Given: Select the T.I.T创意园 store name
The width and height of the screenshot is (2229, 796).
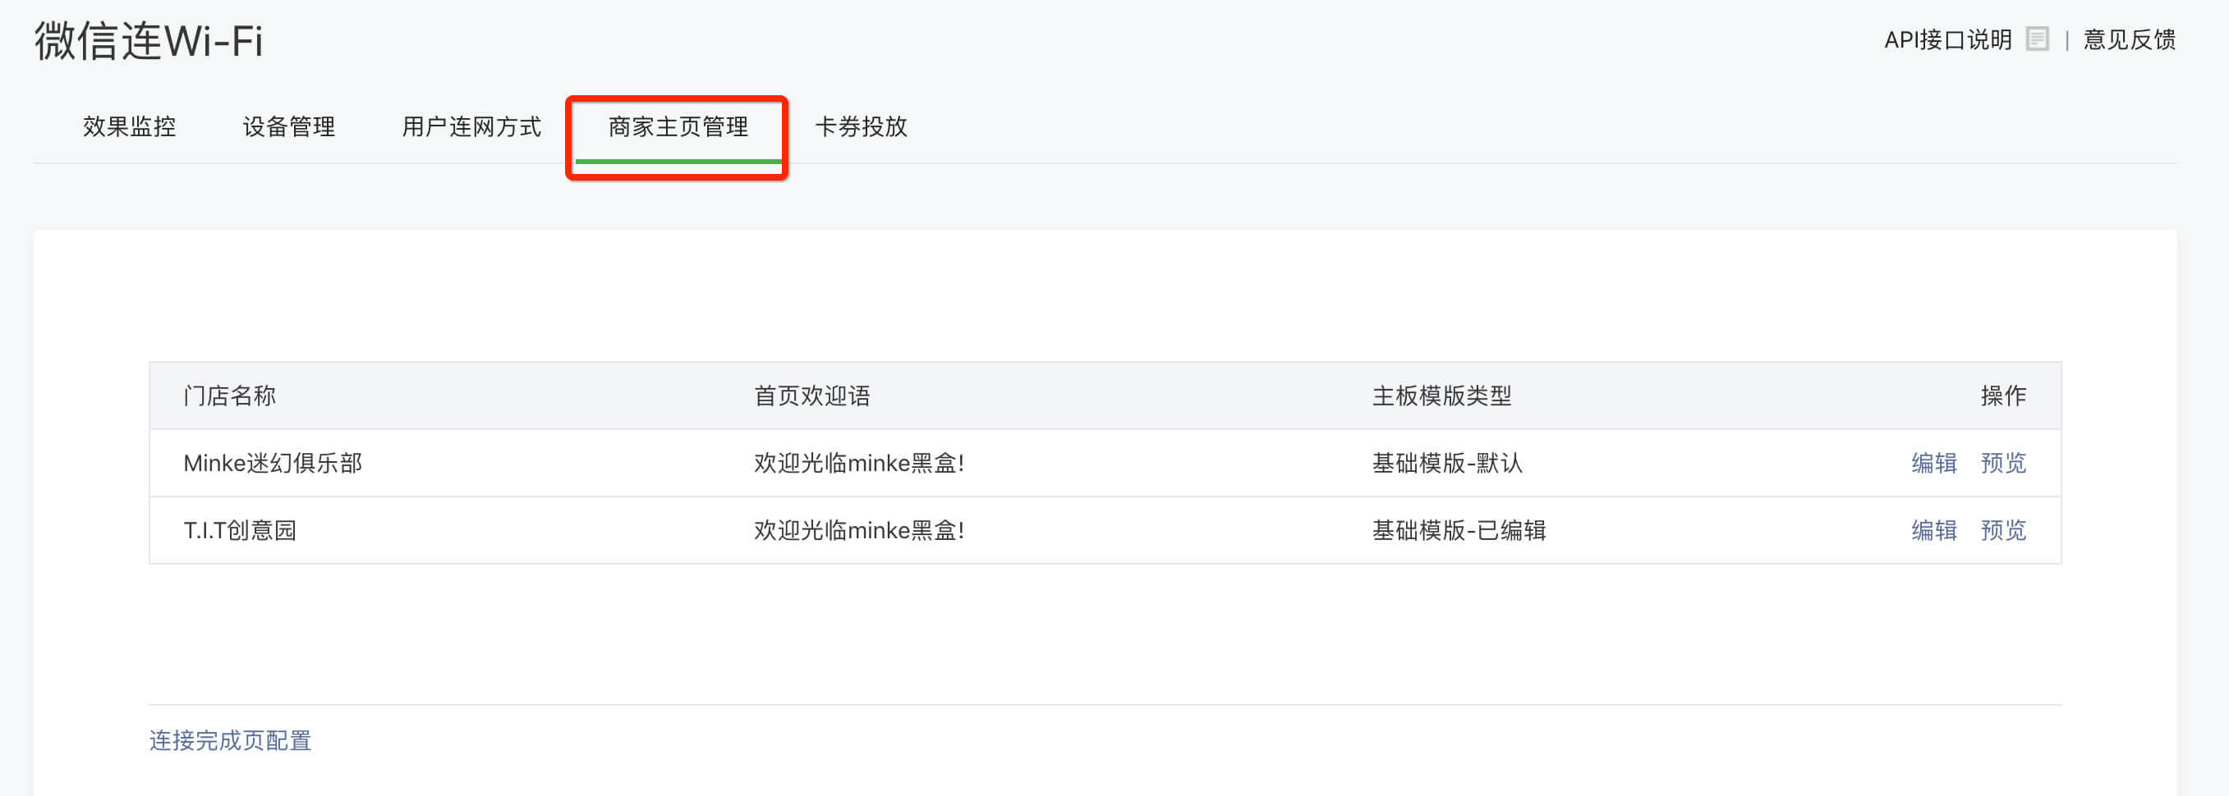Looking at the screenshot, I should (240, 530).
